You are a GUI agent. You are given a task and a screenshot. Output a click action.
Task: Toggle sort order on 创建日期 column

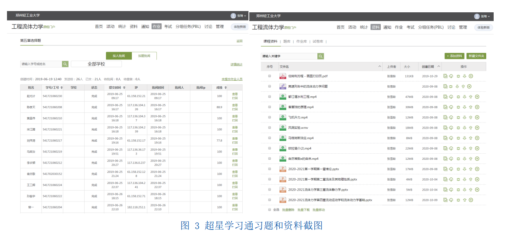[x=439, y=66]
